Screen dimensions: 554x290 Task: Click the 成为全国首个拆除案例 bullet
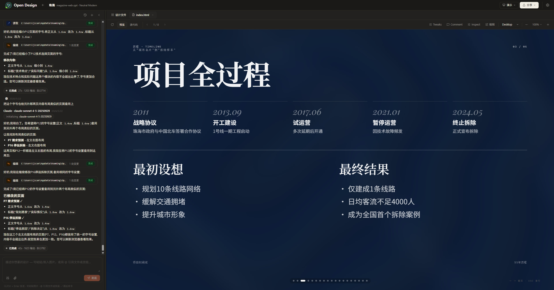coord(384,215)
